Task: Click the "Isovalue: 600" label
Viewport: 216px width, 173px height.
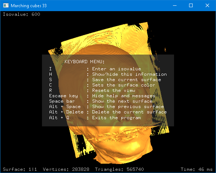Action: point(22,14)
